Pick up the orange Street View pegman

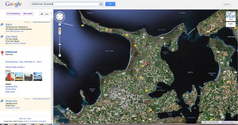tap(60, 30)
